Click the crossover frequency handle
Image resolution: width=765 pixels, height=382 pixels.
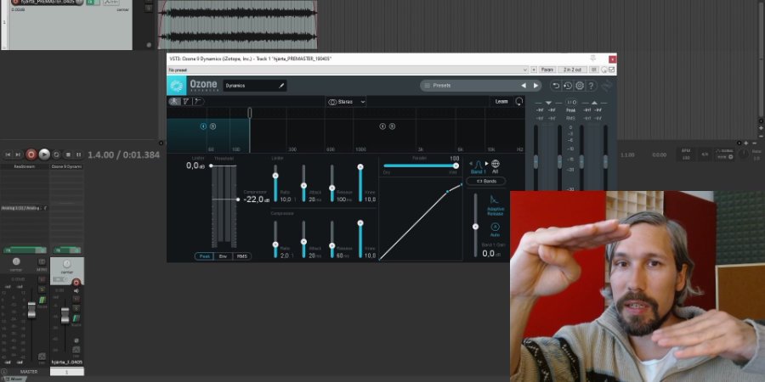click(x=250, y=113)
